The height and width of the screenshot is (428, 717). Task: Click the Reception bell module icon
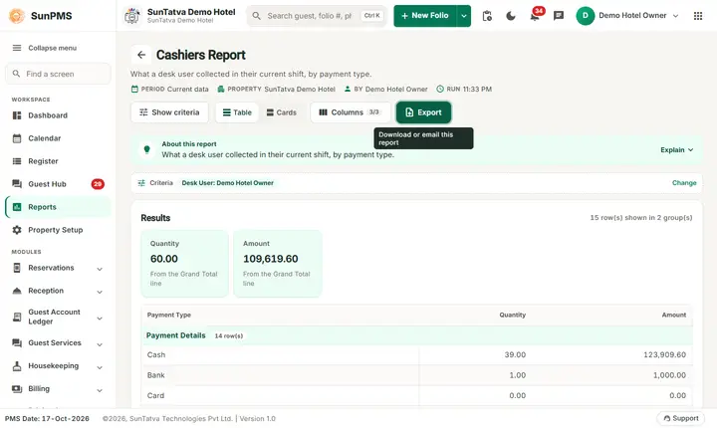[17, 291]
